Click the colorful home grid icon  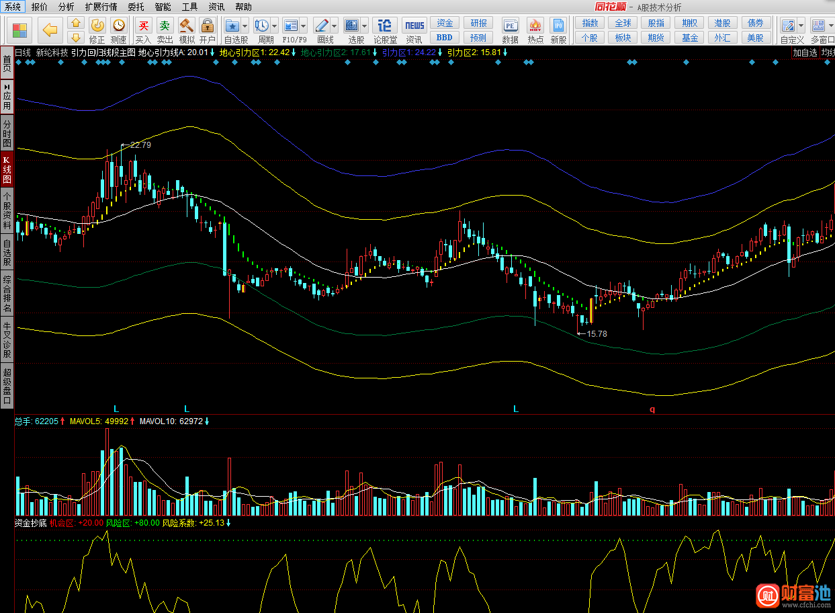pos(20,30)
